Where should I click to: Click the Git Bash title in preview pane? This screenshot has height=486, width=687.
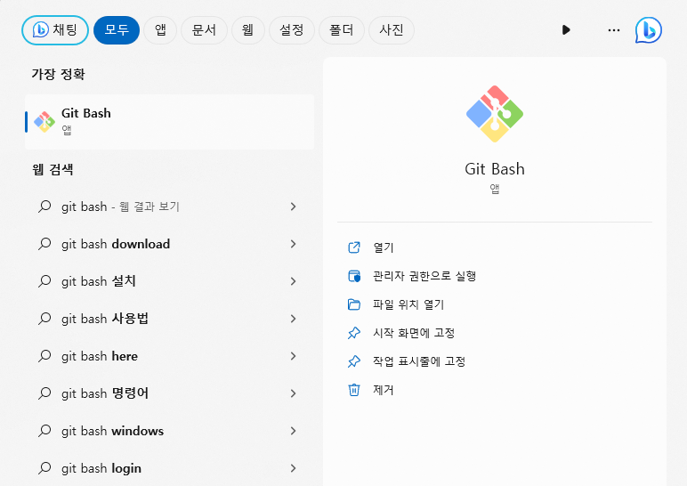click(495, 169)
